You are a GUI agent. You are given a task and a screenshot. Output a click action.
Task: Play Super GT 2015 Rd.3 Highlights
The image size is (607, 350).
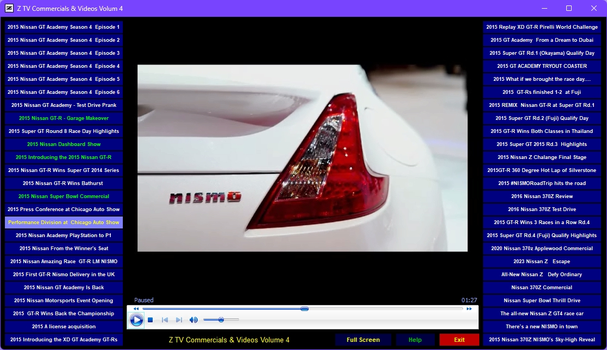pyautogui.click(x=542, y=144)
